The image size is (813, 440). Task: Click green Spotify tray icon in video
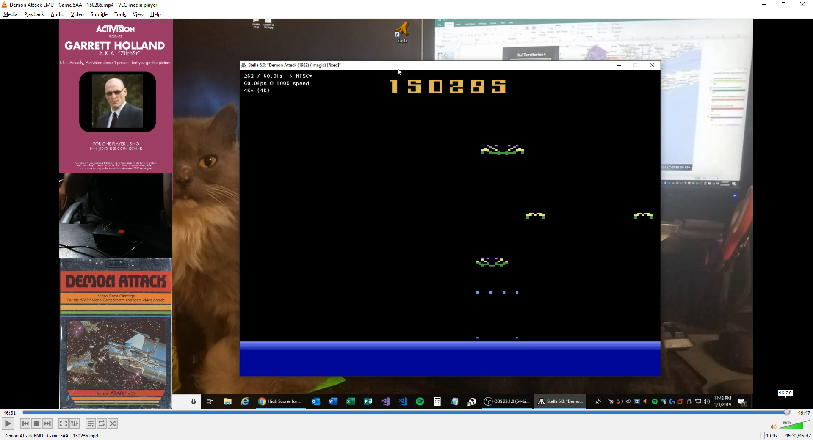click(654, 401)
